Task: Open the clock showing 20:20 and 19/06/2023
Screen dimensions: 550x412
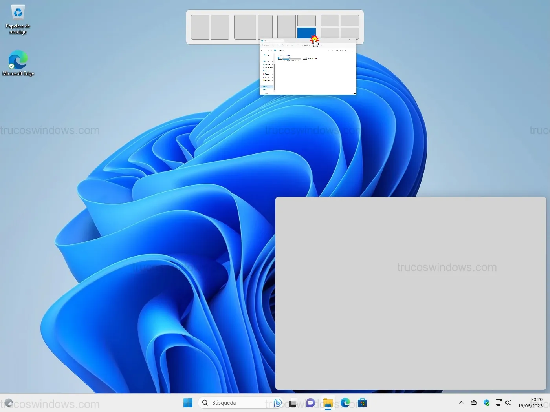Action: click(x=530, y=403)
